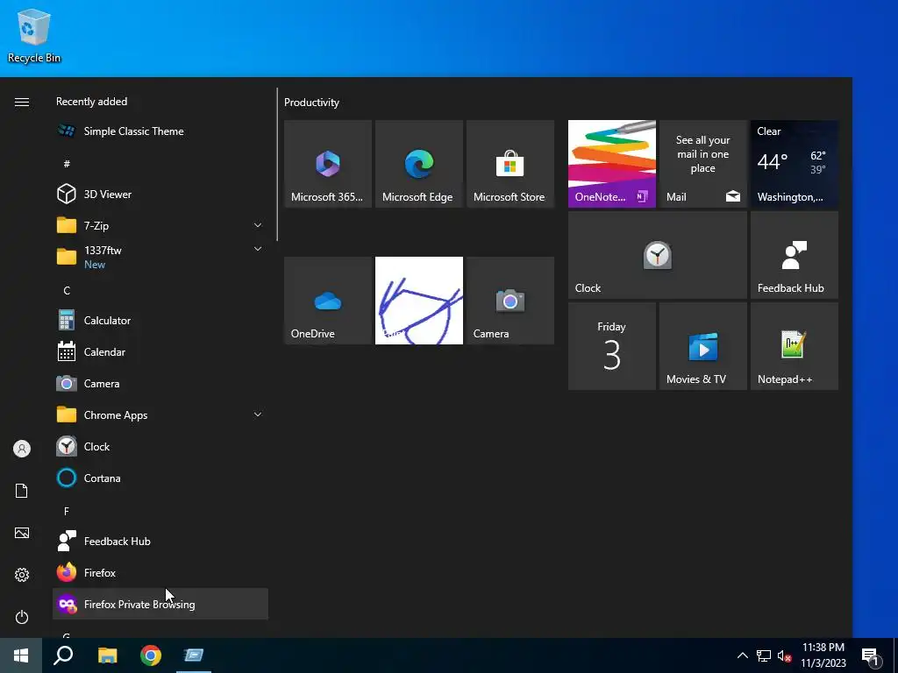Open the Notepad++ tile

point(795,346)
